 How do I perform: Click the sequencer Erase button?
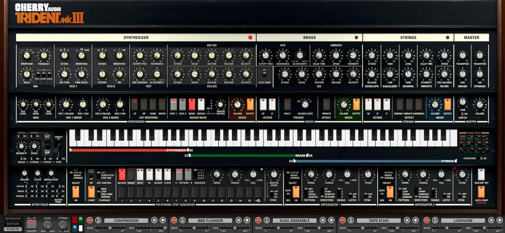click(131, 174)
